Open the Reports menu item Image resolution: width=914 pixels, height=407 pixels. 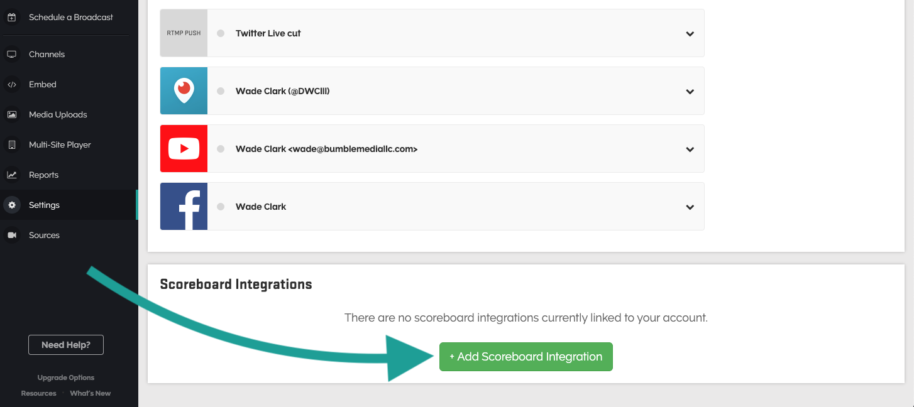point(43,175)
